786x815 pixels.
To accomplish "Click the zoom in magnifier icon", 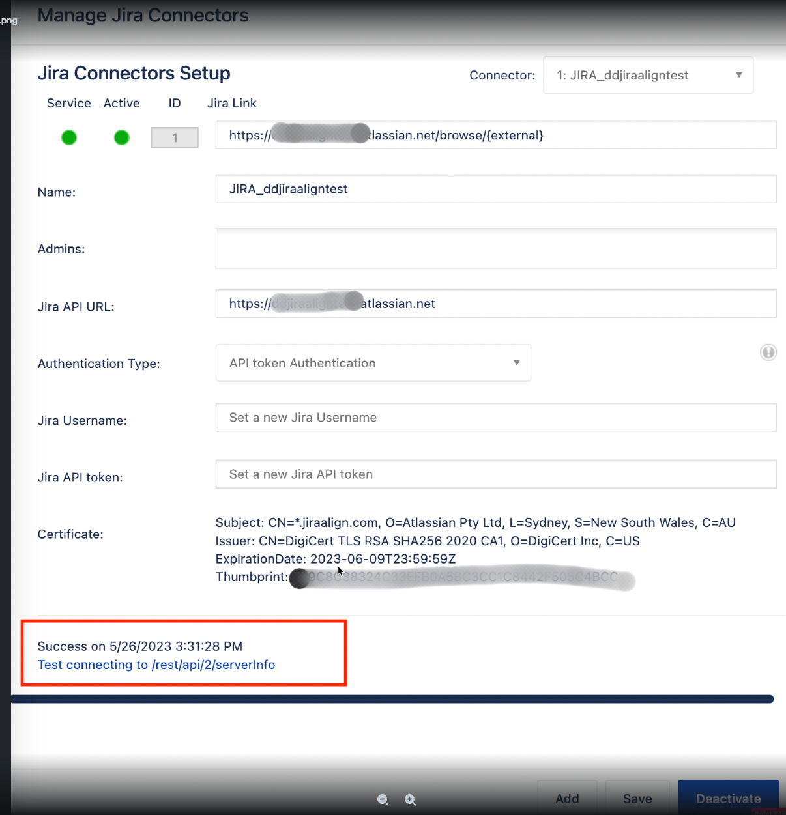I will pyautogui.click(x=411, y=799).
